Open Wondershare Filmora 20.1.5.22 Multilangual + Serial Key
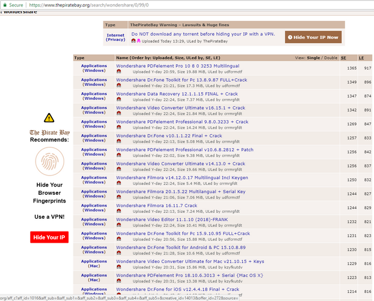 tap(181, 192)
